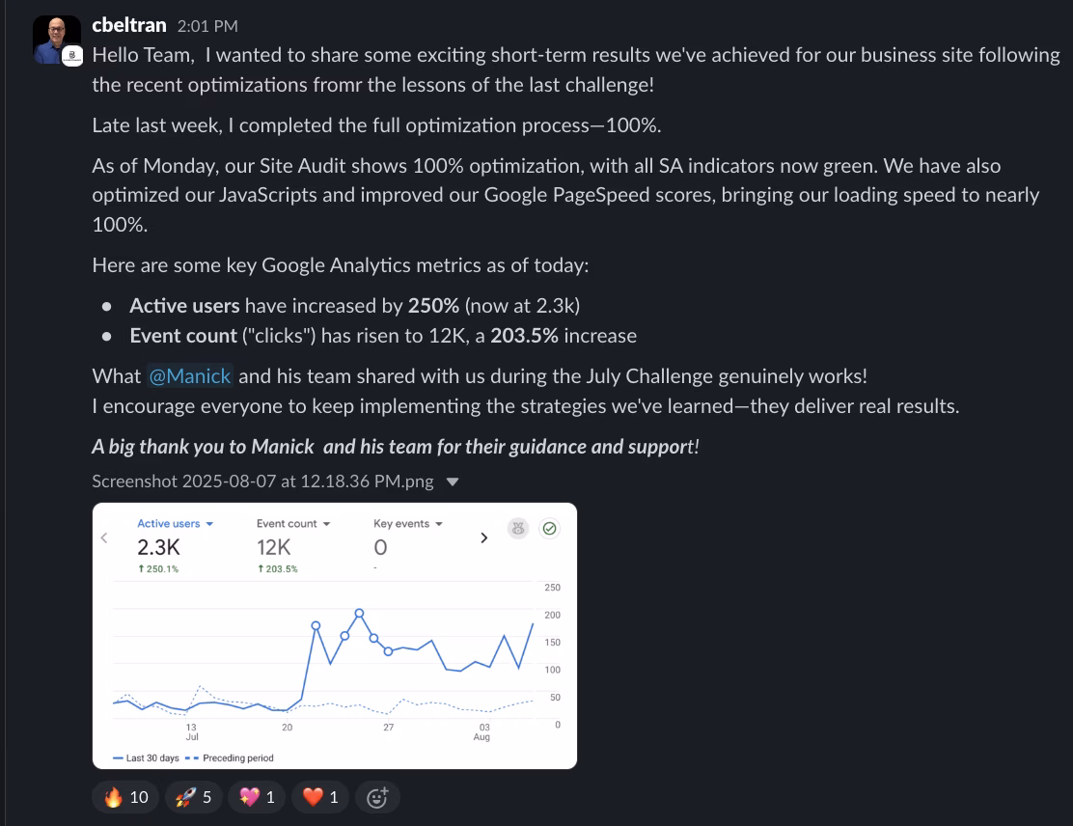Click the 2:01 PM message timestamp
The height and width of the screenshot is (826, 1073).
tap(207, 26)
